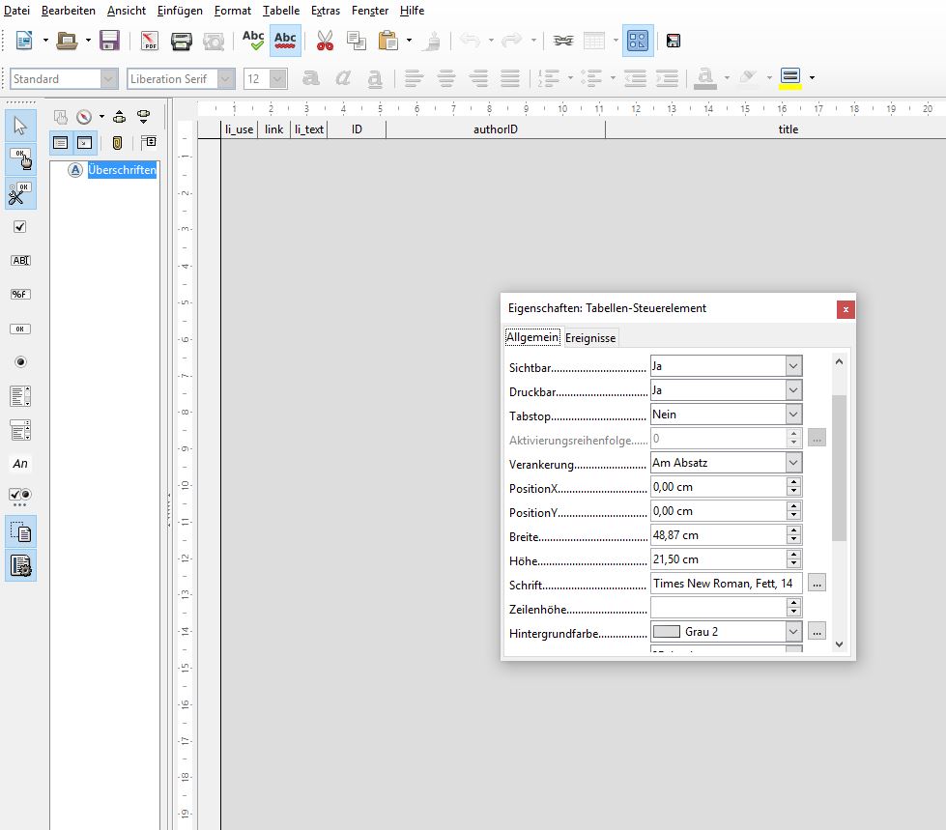The height and width of the screenshot is (830, 946).
Task: Open the Extras menu
Action: tap(326, 11)
